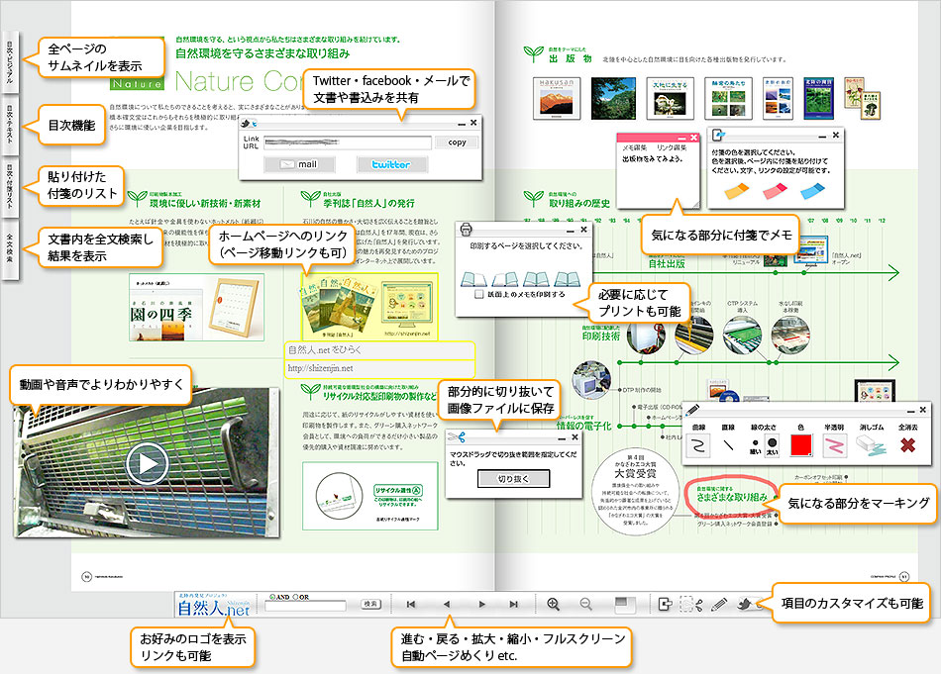Viewport: 941px width, 674px height.
Task: Zoom in with the magnifier plus icon
Action: pyautogui.click(x=554, y=605)
